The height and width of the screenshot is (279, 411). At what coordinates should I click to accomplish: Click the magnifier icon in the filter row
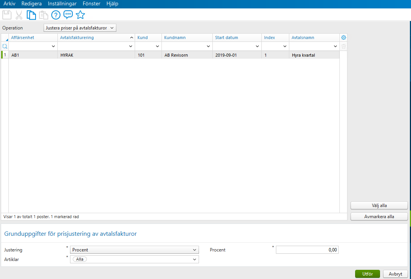tap(4, 46)
